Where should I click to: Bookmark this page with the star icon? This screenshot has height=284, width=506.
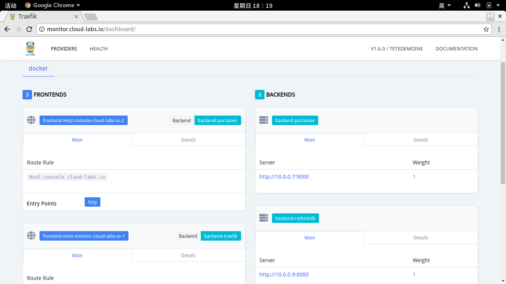pyautogui.click(x=486, y=29)
